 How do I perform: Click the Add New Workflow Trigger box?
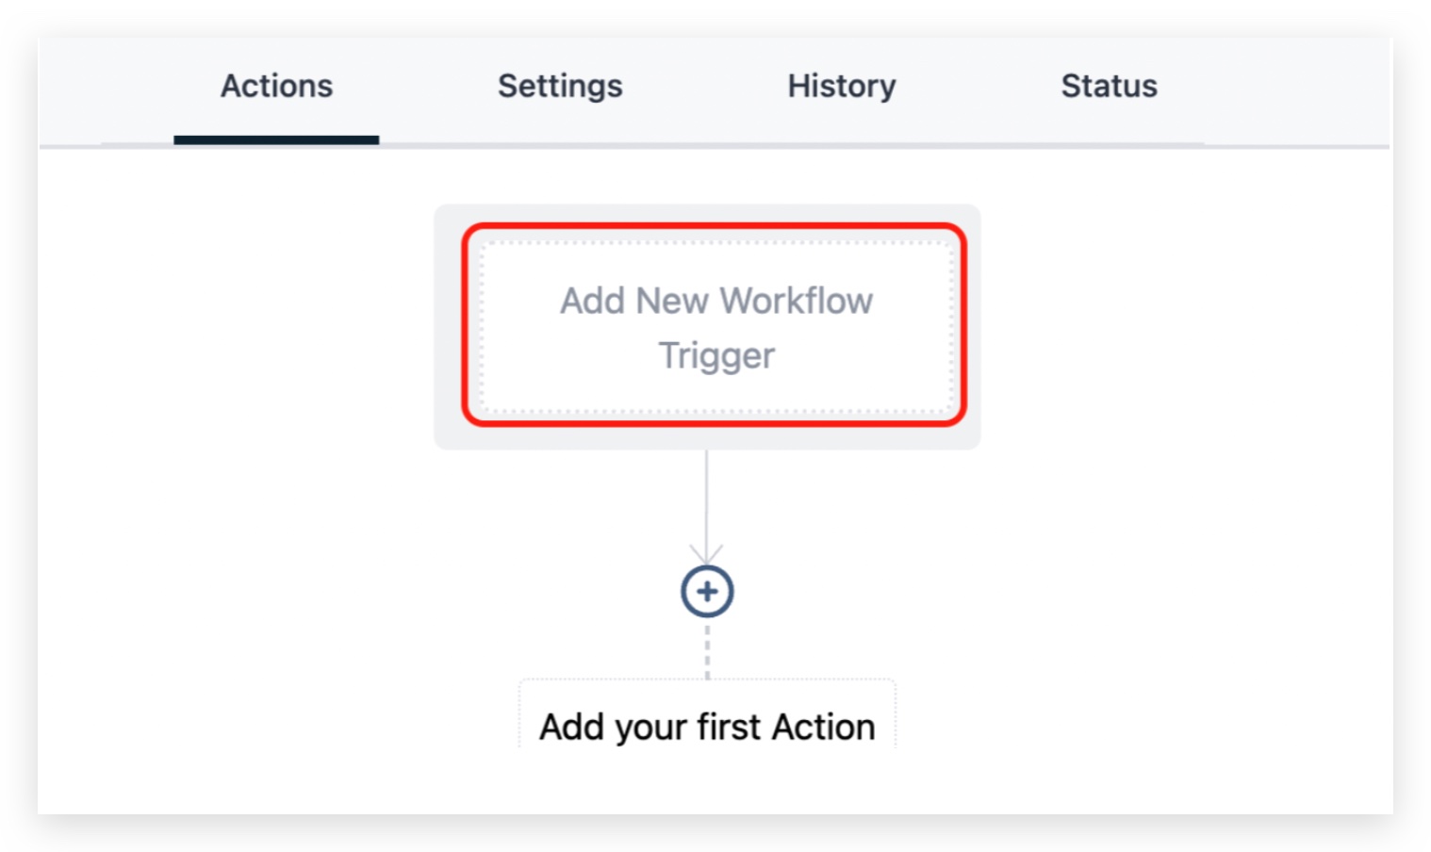coord(715,327)
